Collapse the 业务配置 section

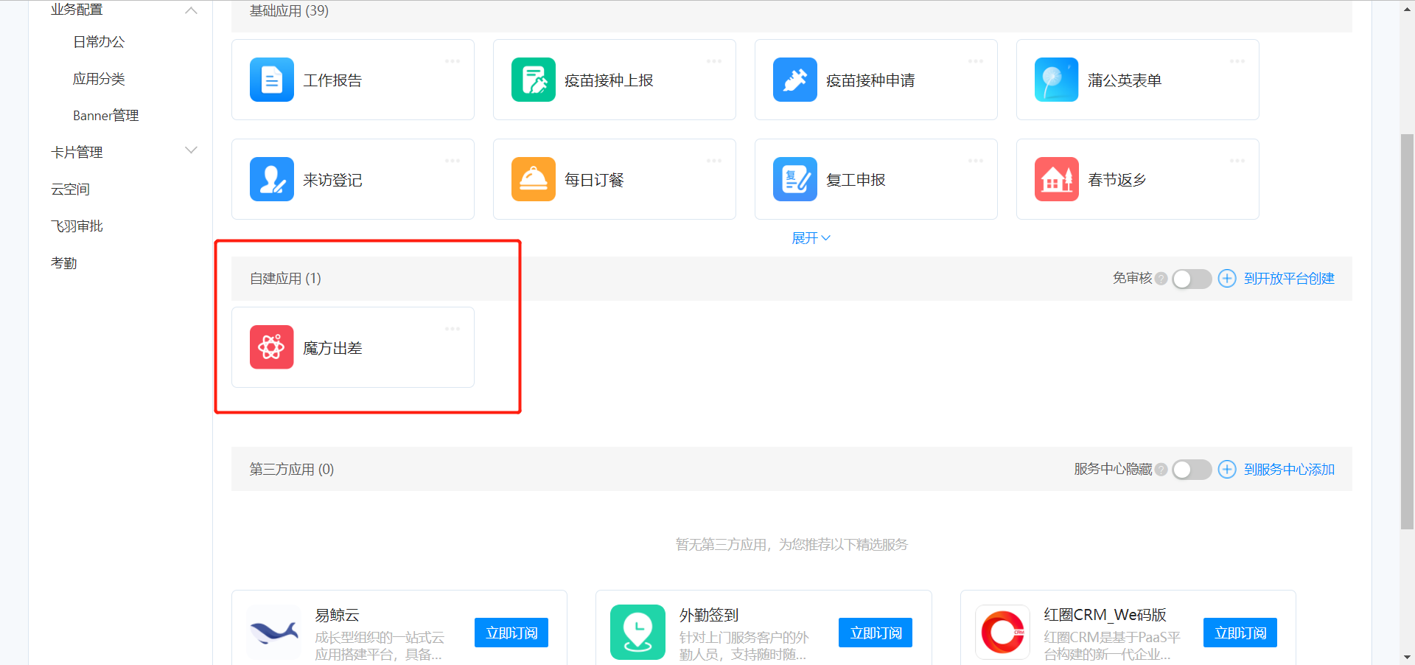coord(191,10)
